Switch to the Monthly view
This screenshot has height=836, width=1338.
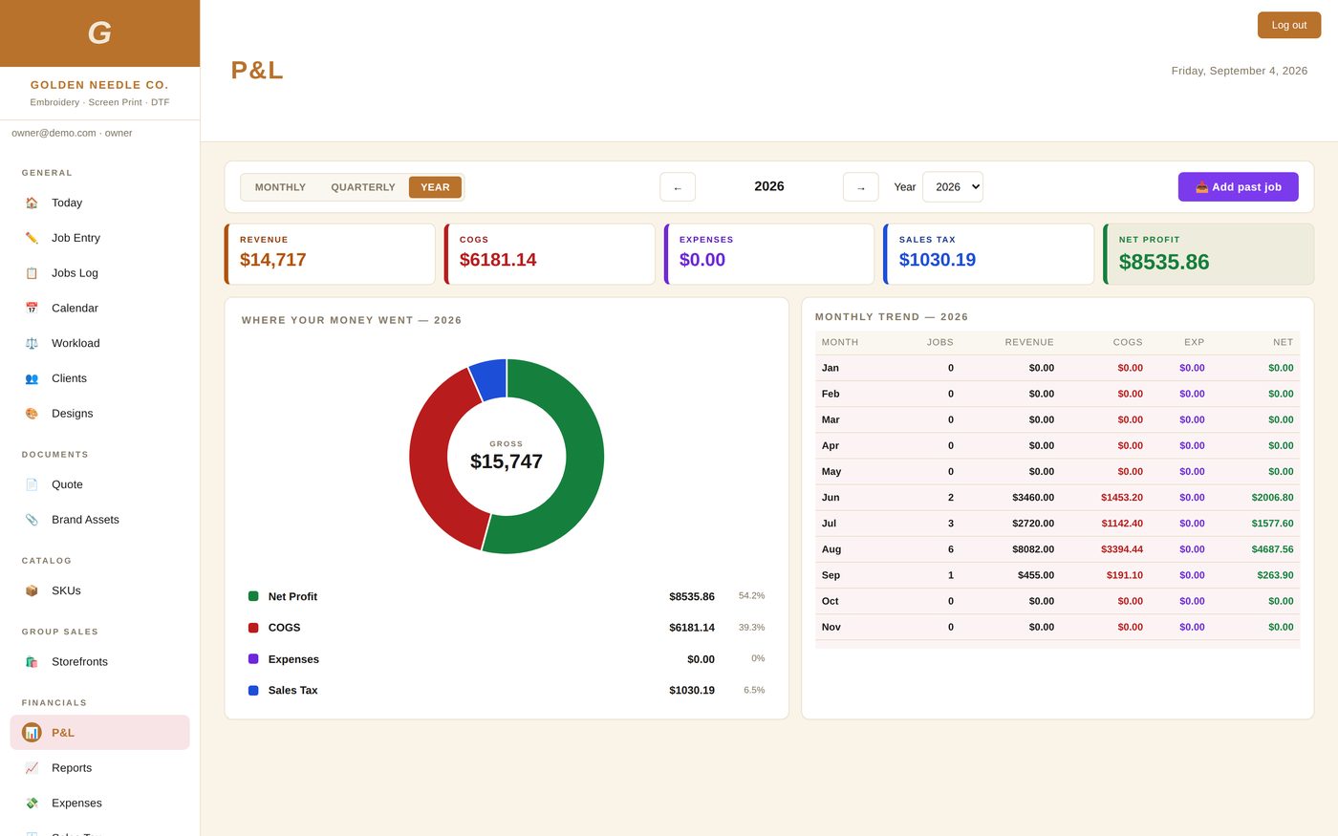point(280,187)
